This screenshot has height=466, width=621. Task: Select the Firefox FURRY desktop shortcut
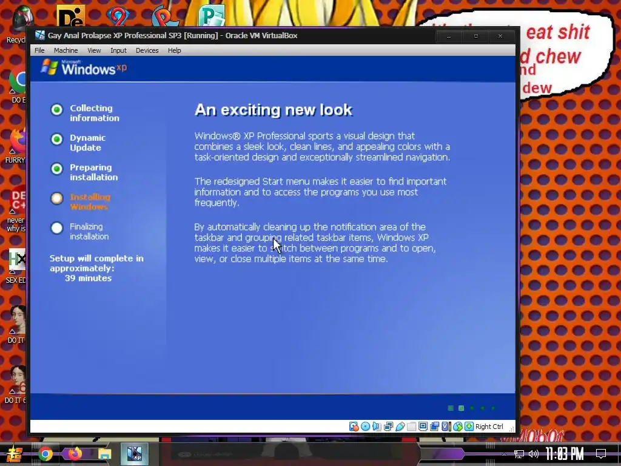pos(16,146)
